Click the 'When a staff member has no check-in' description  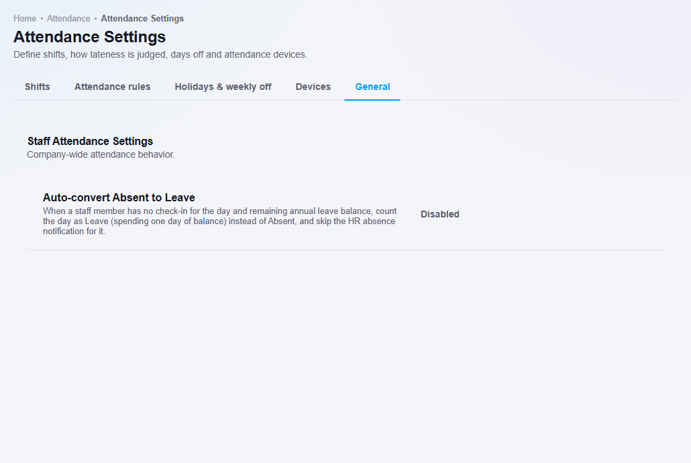coord(220,221)
